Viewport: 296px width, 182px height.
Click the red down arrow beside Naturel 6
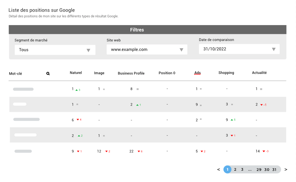click(78, 120)
